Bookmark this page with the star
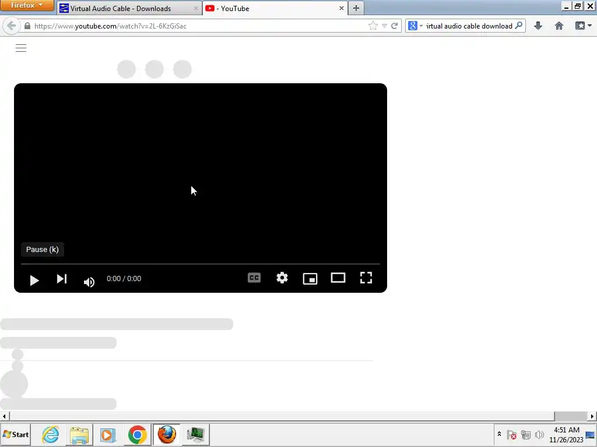The height and width of the screenshot is (447, 597). click(x=373, y=26)
